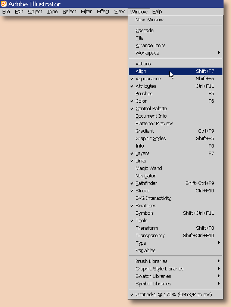The height and width of the screenshot is (307, 231).
Task: Open the Help menu
Action: click(157, 12)
